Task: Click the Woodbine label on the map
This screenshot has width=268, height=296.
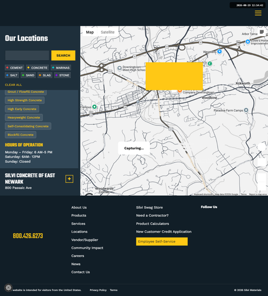Action: pyautogui.click(x=209, y=98)
